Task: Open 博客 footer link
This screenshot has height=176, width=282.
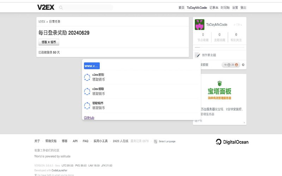Action: 65,141
